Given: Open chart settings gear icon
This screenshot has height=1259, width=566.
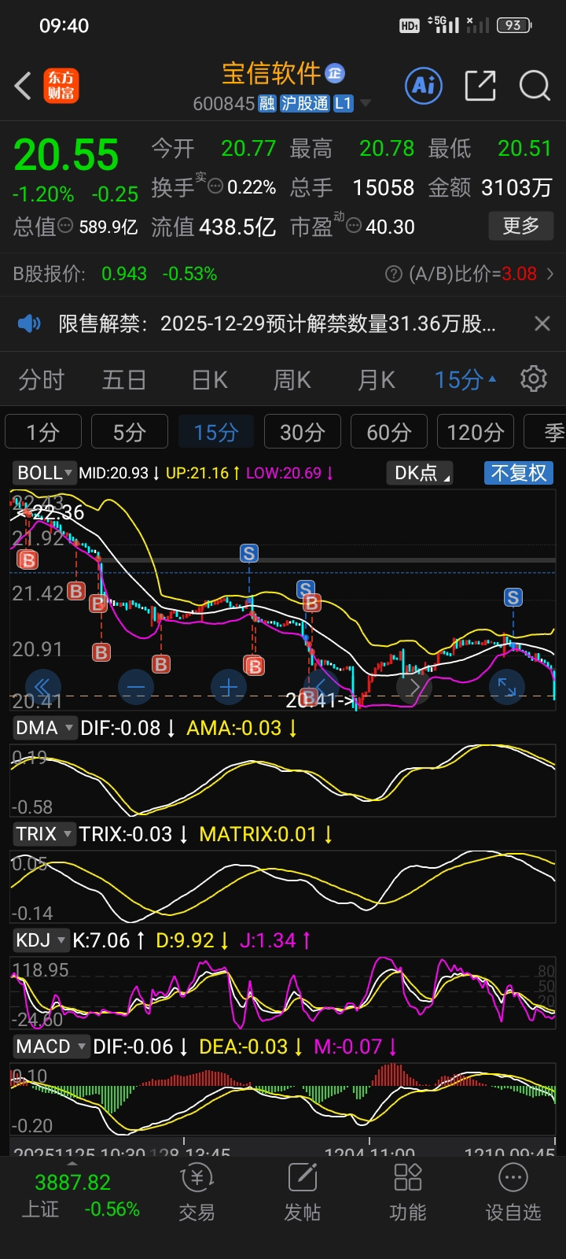Looking at the screenshot, I should point(534,378).
